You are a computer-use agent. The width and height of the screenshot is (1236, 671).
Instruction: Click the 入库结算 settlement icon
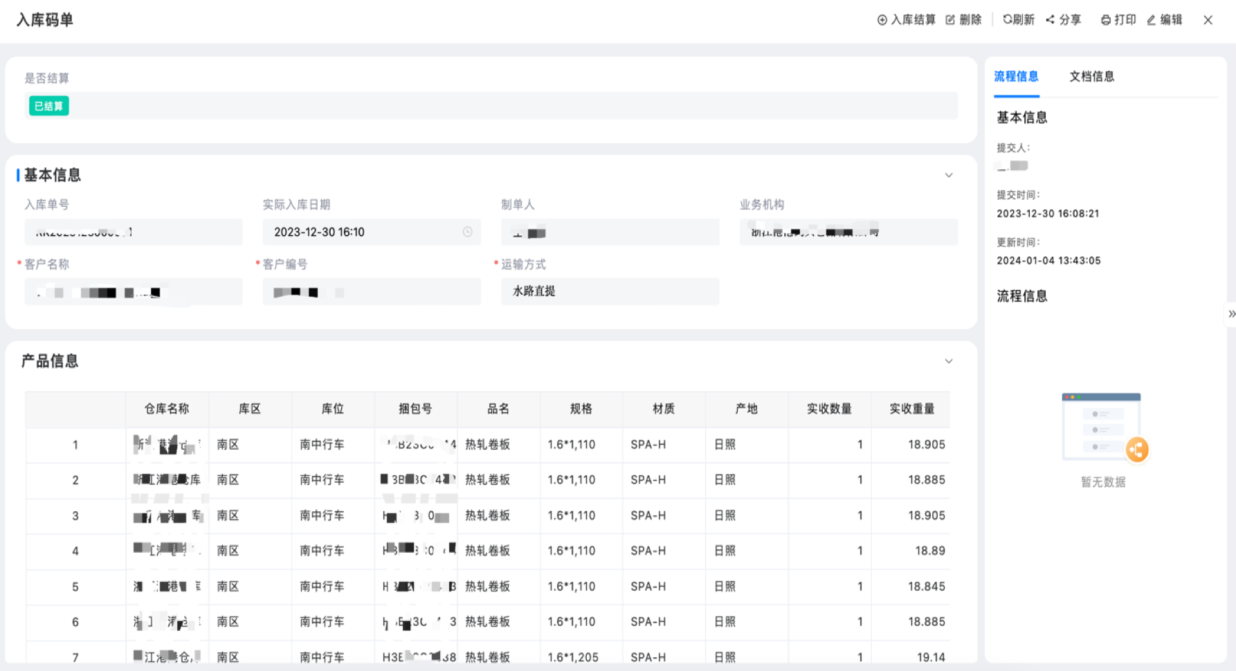(882, 20)
